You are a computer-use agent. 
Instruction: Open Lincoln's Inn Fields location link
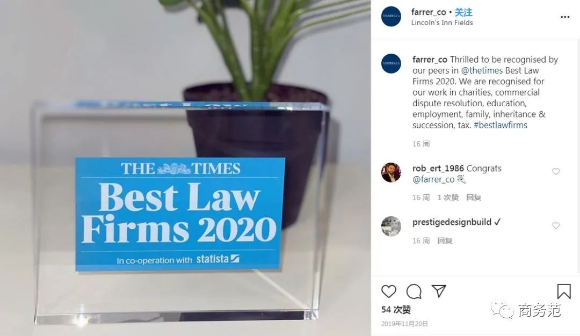click(x=442, y=23)
